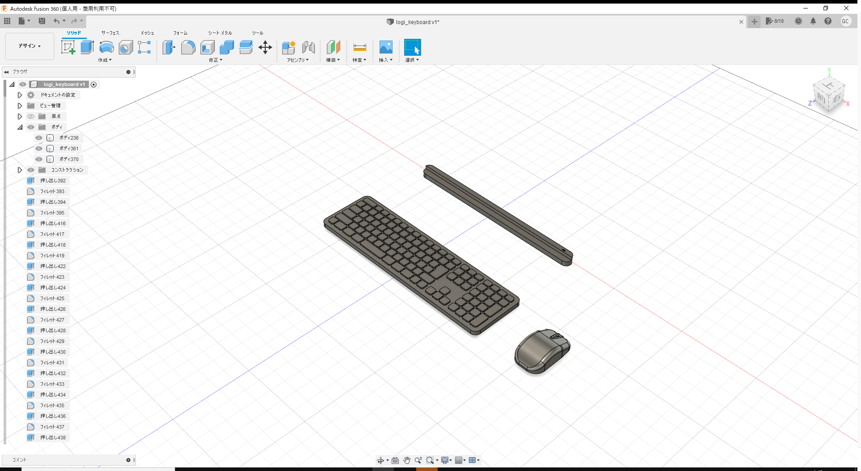Activate the Pan tool in navigation bar

tap(407, 460)
